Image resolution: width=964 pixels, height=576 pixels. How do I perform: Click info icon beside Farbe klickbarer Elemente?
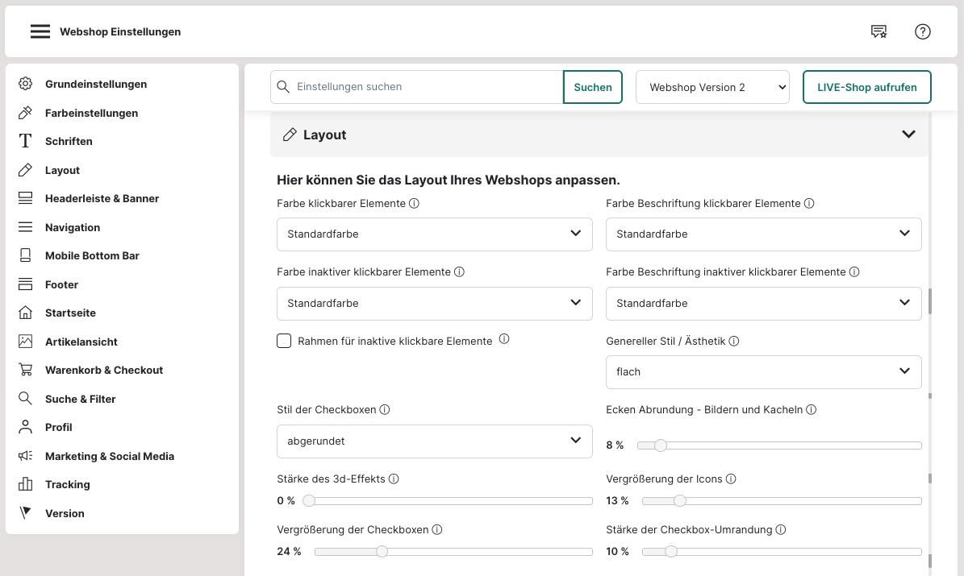coord(414,204)
